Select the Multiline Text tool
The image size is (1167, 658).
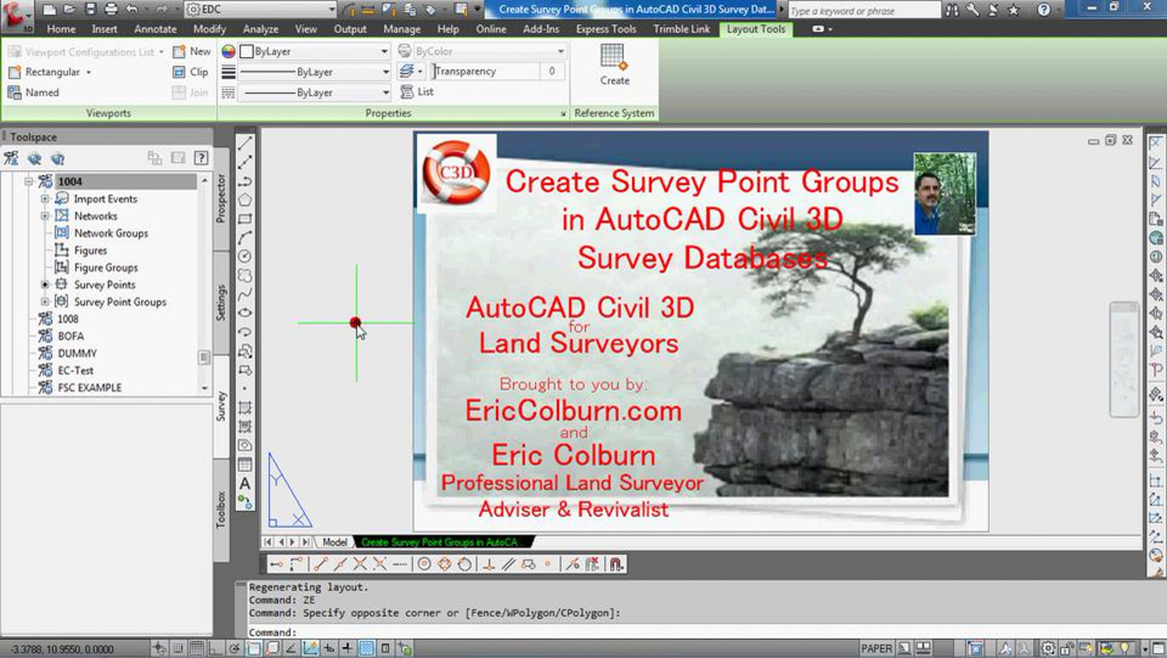point(245,484)
